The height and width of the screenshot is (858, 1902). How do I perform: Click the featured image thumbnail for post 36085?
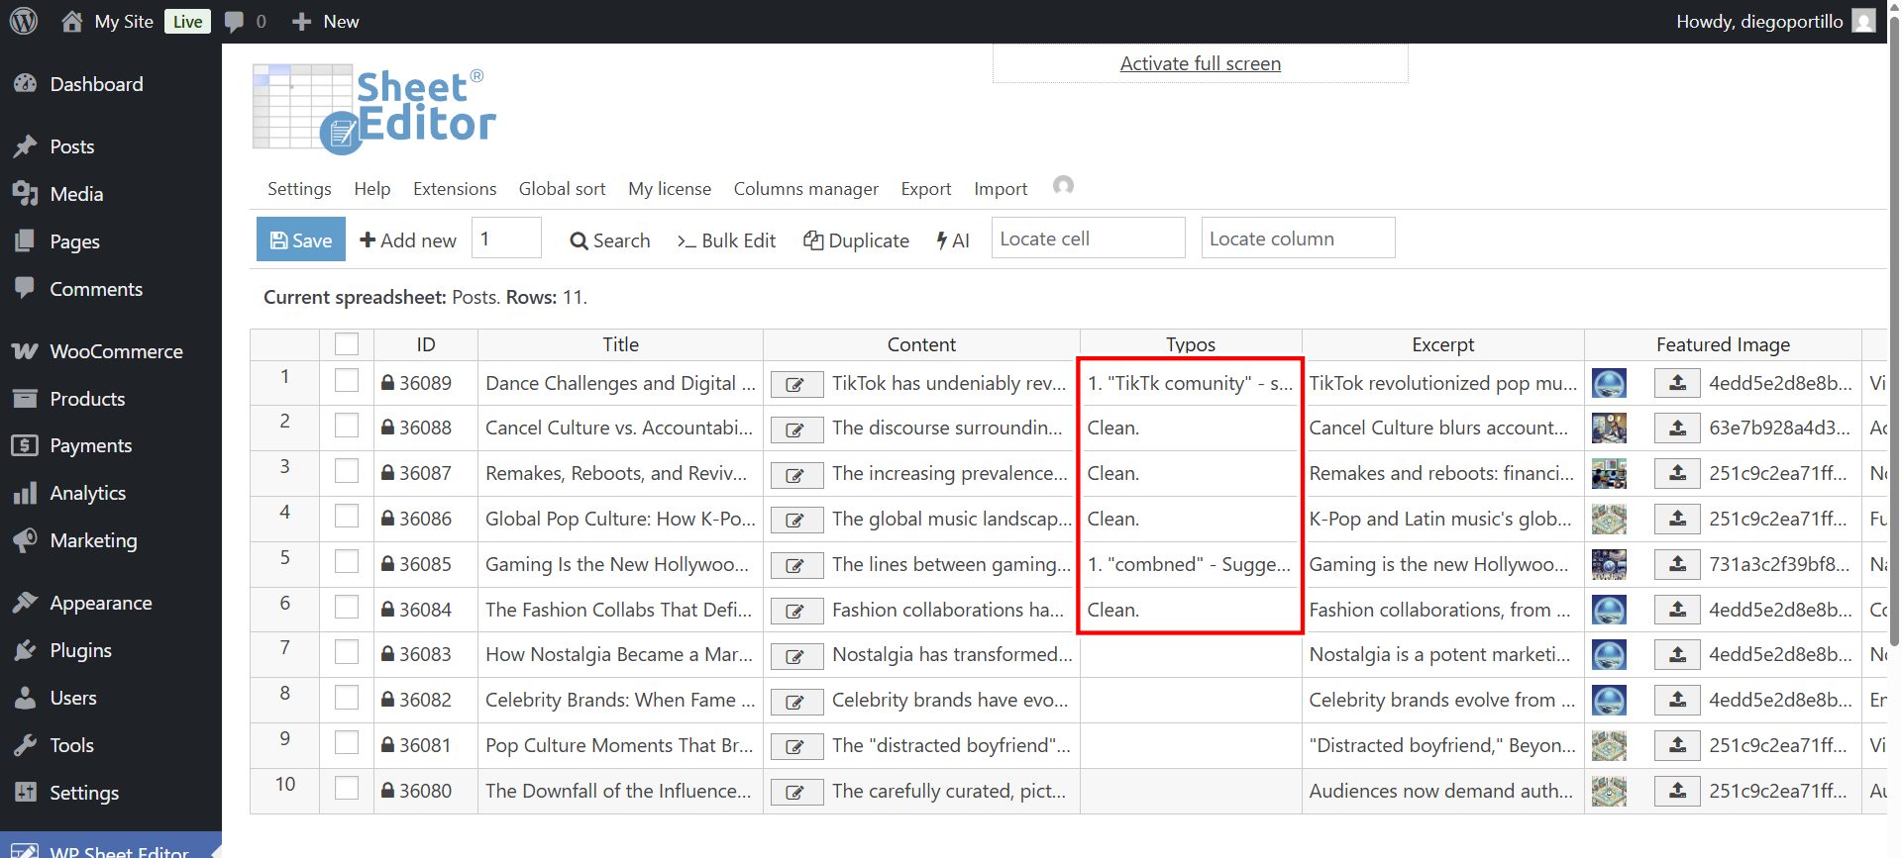(1609, 564)
